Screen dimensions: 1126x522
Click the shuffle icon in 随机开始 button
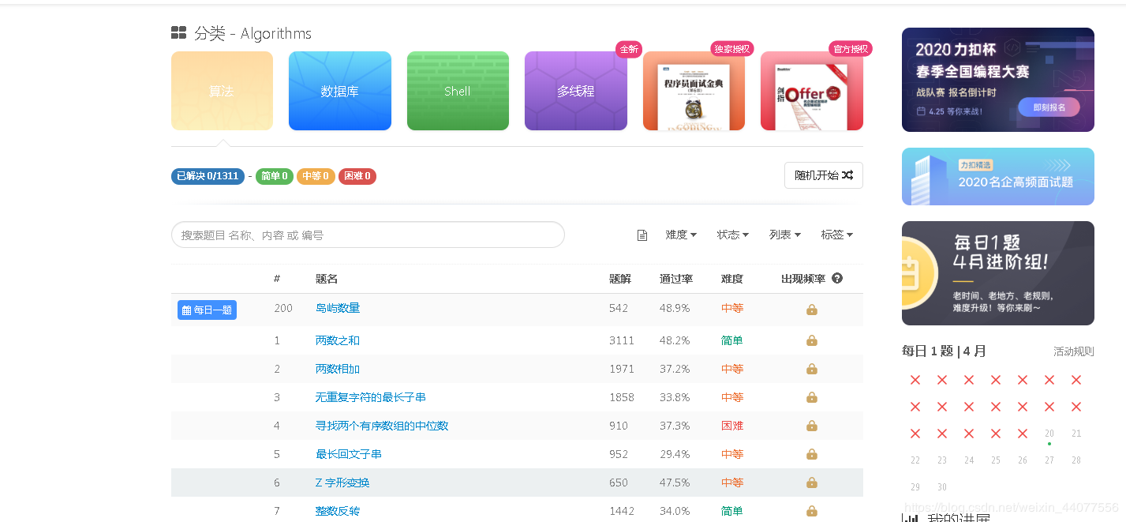pos(847,175)
